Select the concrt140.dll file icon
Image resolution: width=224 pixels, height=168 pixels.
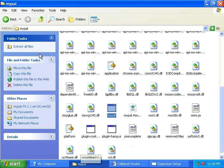(x=153, y=66)
